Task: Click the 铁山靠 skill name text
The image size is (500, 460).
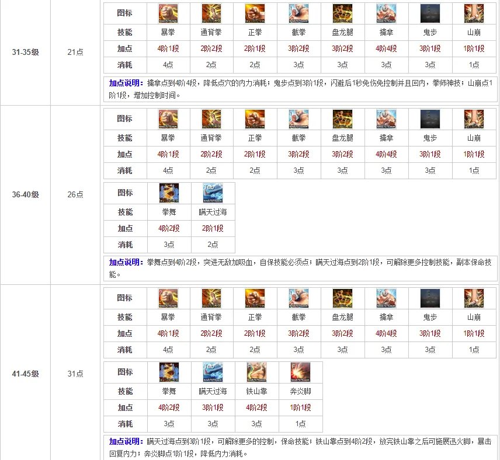Action: (x=255, y=391)
